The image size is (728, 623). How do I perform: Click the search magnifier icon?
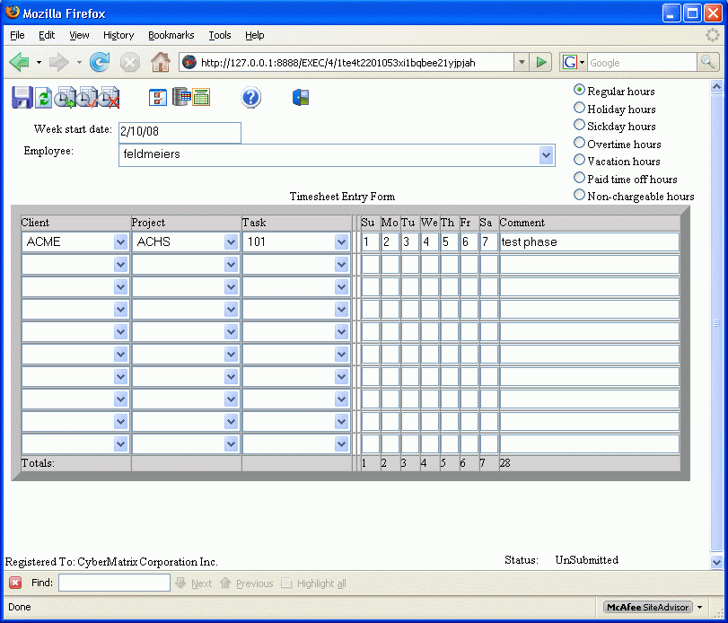[707, 62]
